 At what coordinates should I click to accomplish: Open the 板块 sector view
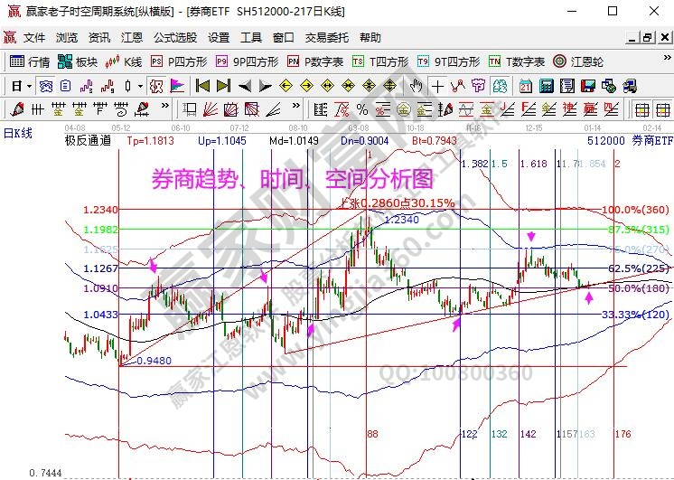pyautogui.click(x=78, y=61)
